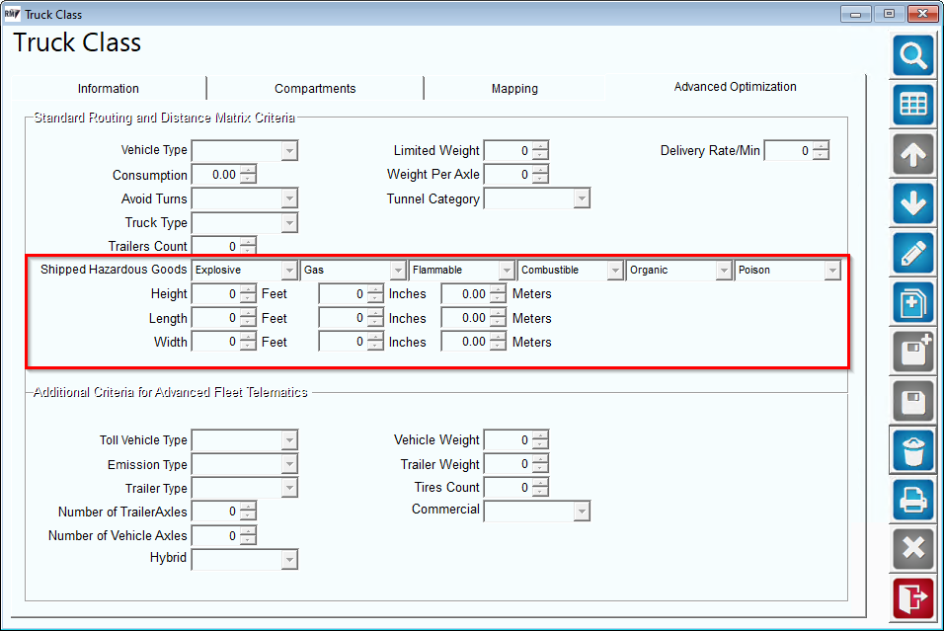This screenshot has height=631, width=944.
Task: Click the Consumption value field
Action: (x=216, y=175)
